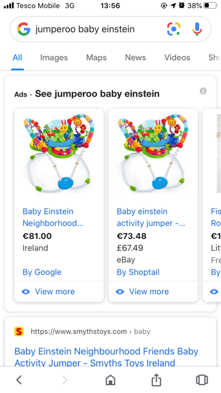Open the browser home icon
Viewport: 221px width, 393px height.
pyautogui.click(x=110, y=379)
